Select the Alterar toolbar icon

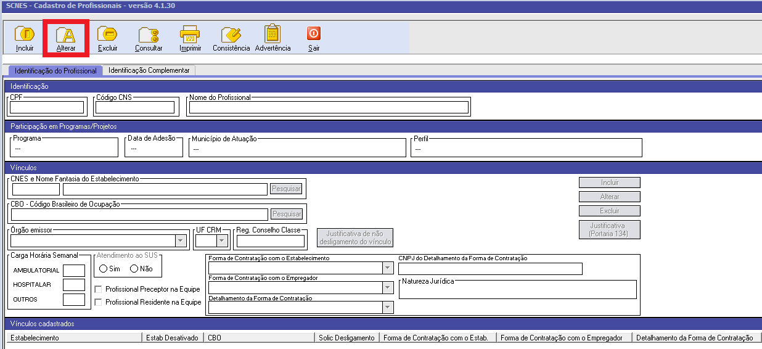coord(66,35)
